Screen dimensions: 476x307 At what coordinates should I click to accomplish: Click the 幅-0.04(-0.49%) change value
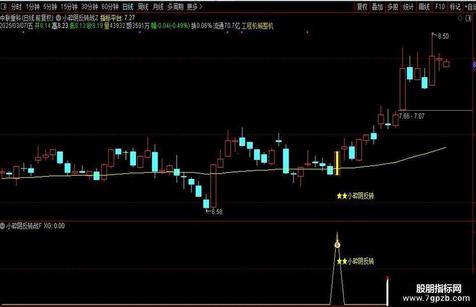(x=170, y=26)
